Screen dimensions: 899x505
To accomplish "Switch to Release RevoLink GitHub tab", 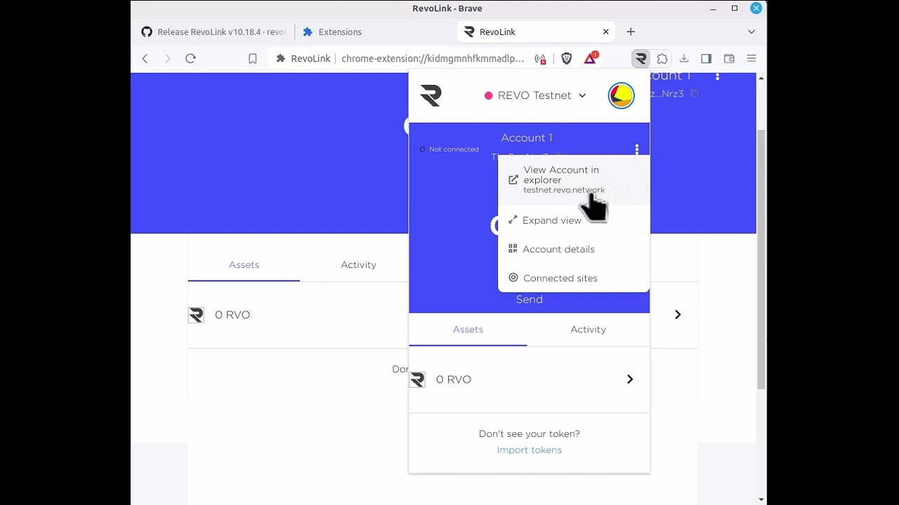I will 214,32.
